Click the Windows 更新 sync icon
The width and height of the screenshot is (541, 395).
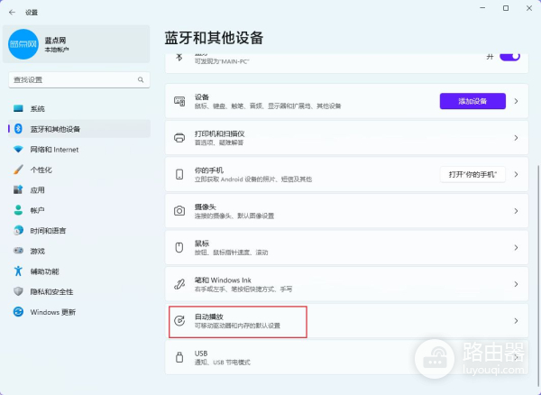18,312
